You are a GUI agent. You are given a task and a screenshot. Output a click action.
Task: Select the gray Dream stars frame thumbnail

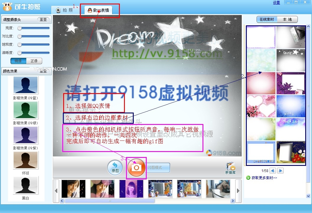(291, 60)
